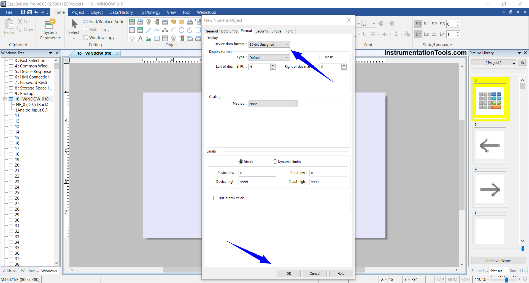Click the Device high input field
Image resolution: width=529 pixels, height=283 pixels.
pos(257,182)
